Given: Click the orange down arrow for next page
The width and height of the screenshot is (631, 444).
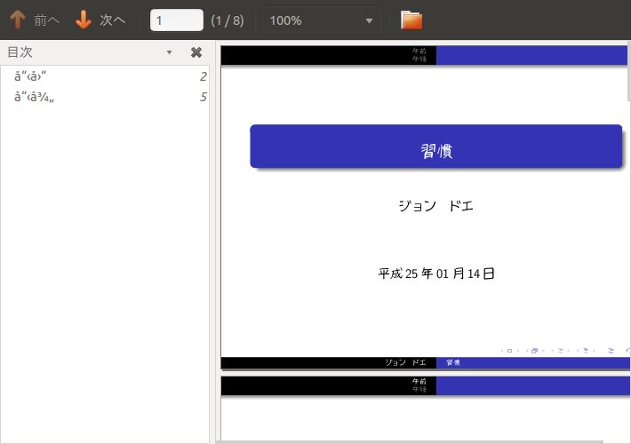Looking at the screenshot, I should (84, 20).
